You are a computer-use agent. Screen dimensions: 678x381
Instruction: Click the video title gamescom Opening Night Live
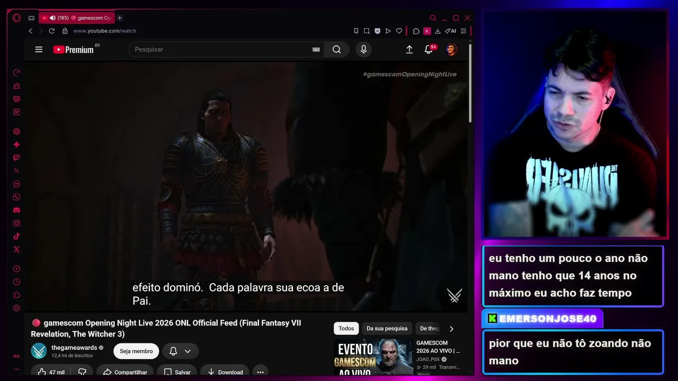tap(166, 329)
